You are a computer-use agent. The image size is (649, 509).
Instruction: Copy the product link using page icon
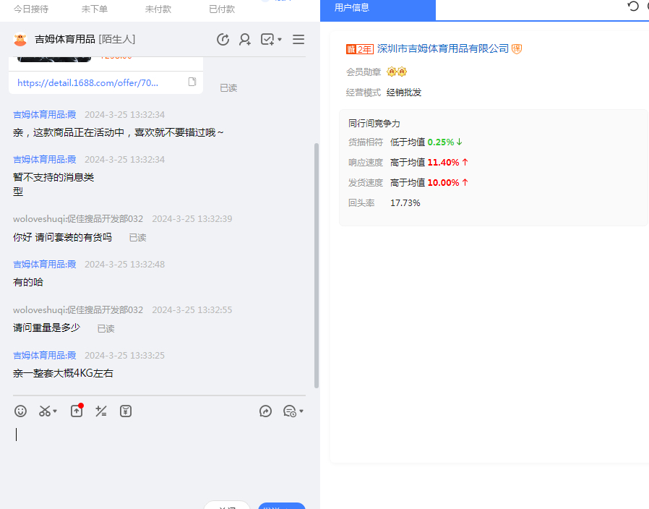pyautogui.click(x=192, y=82)
